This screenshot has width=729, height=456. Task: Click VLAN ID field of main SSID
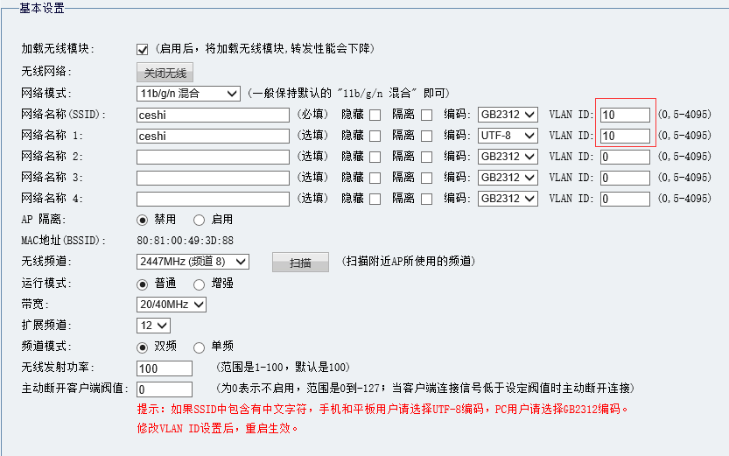[x=625, y=115]
